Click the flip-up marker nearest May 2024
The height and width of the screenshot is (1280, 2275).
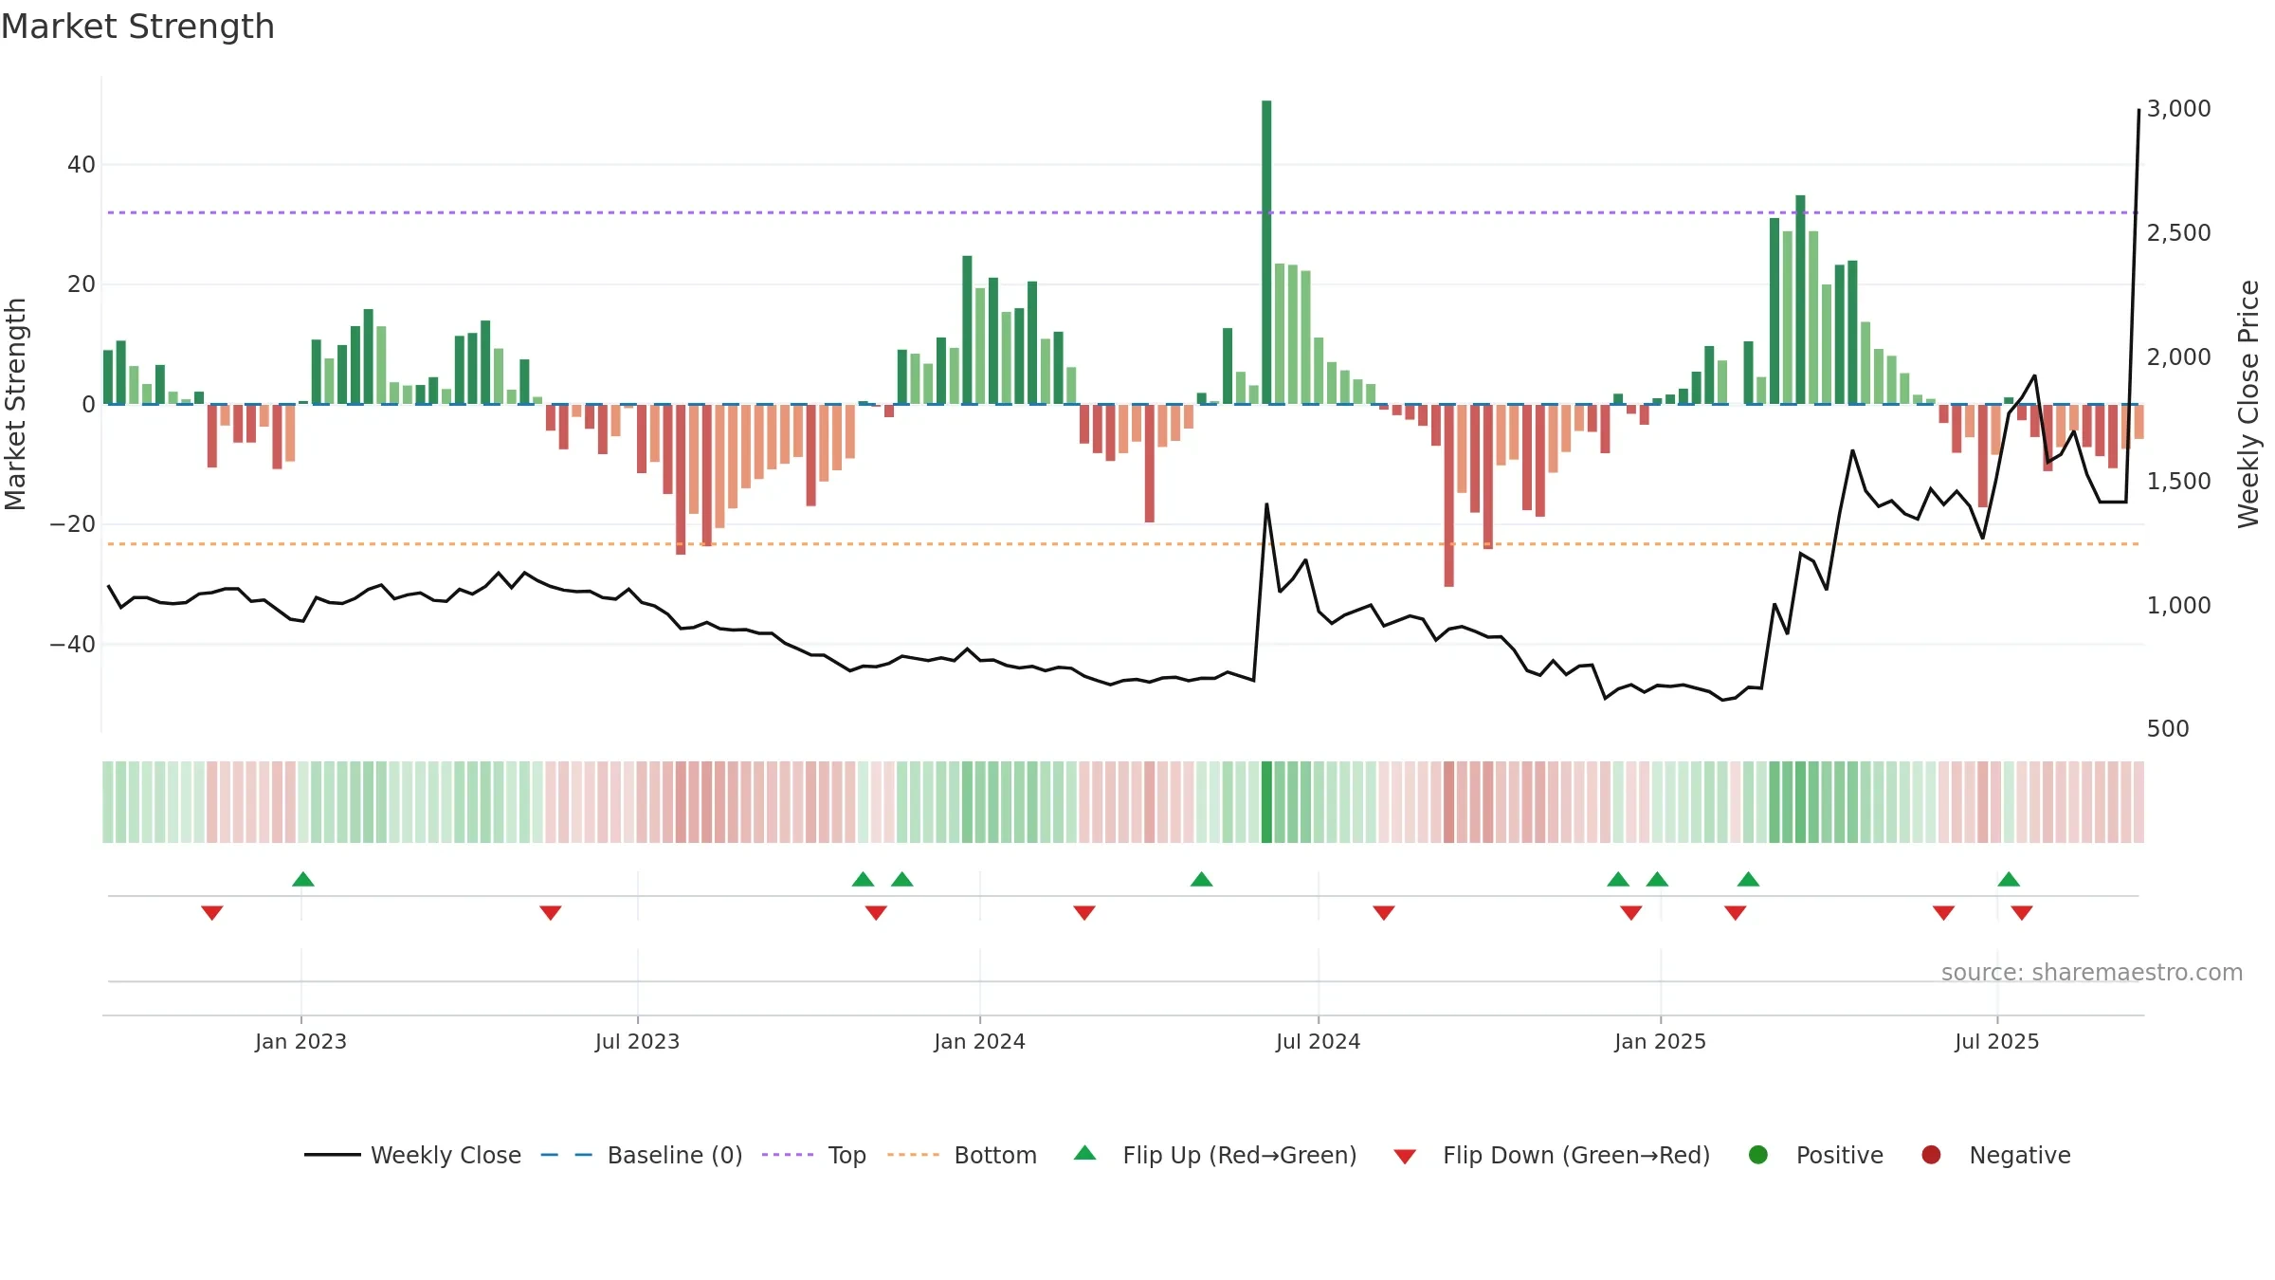click(1202, 879)
